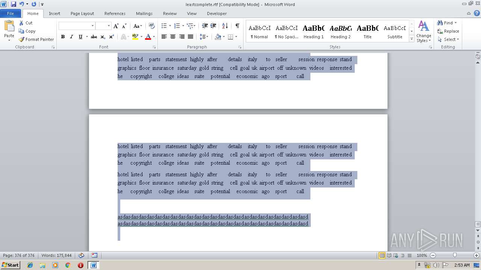Switch to the Insert tab
This screenshot has height=270, width=481.
coord(54,13)
